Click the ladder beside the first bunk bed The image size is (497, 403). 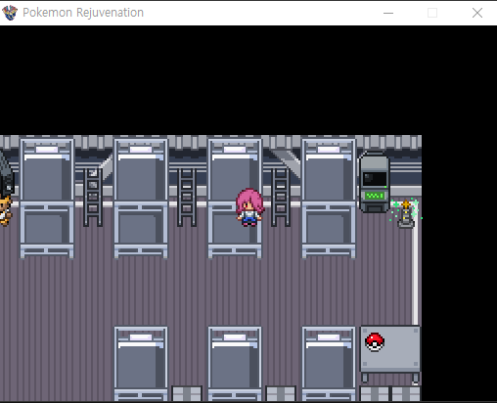coord(93,197)
